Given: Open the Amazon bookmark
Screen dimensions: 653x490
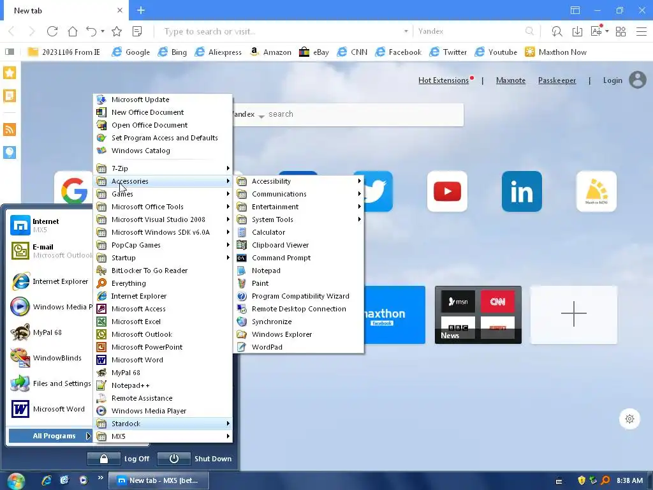Looking at the screenshot, I should pyautogui.click(x=270, y=52).
